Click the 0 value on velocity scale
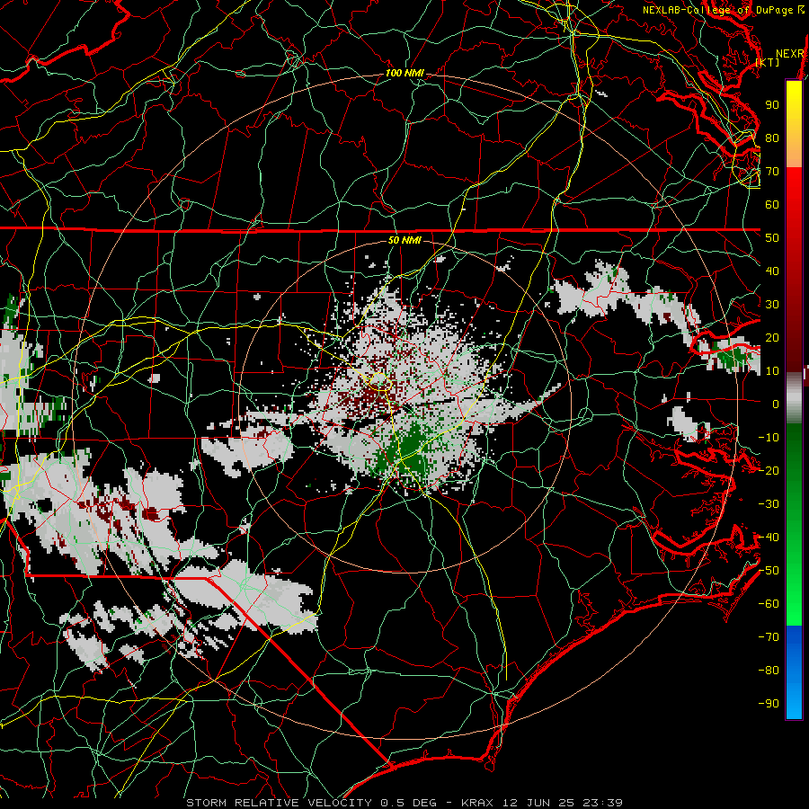 [776, 404]
